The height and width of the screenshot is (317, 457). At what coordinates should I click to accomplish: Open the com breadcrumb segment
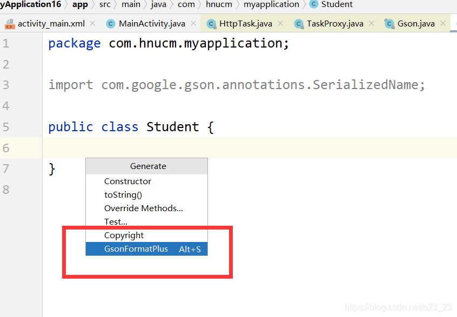pos(186,4)
